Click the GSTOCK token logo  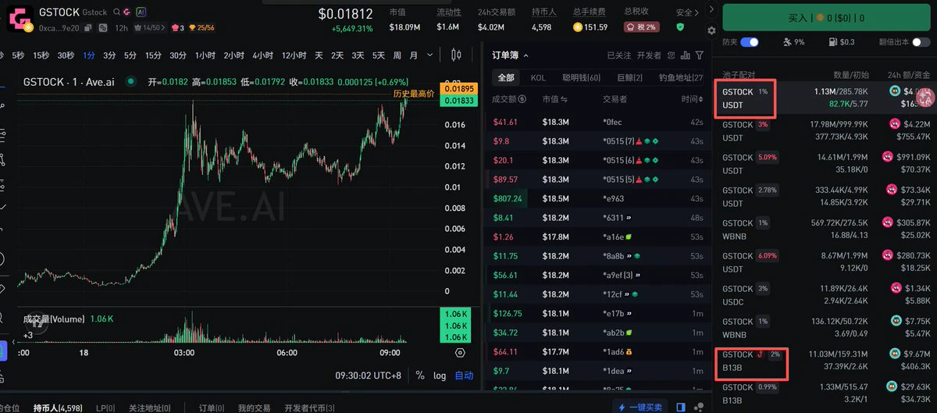pyautogui.click(x=20, y=18)
